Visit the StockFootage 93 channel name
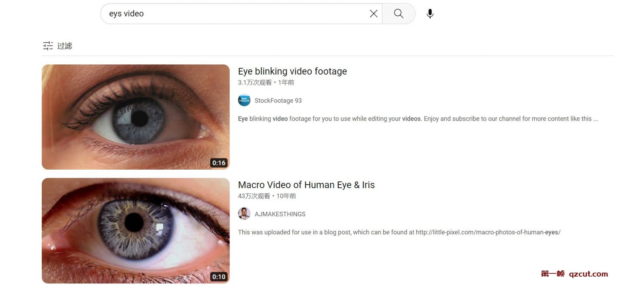The image size is (617, 287). [278, 100]
